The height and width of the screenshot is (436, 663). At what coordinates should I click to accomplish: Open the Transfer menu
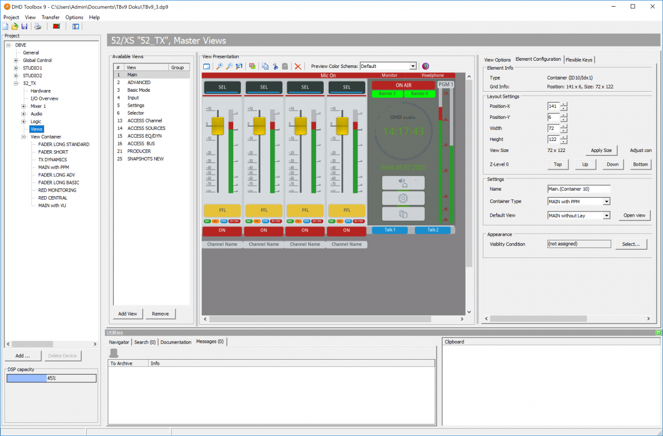pyautogui.click(x=50, y=17)
